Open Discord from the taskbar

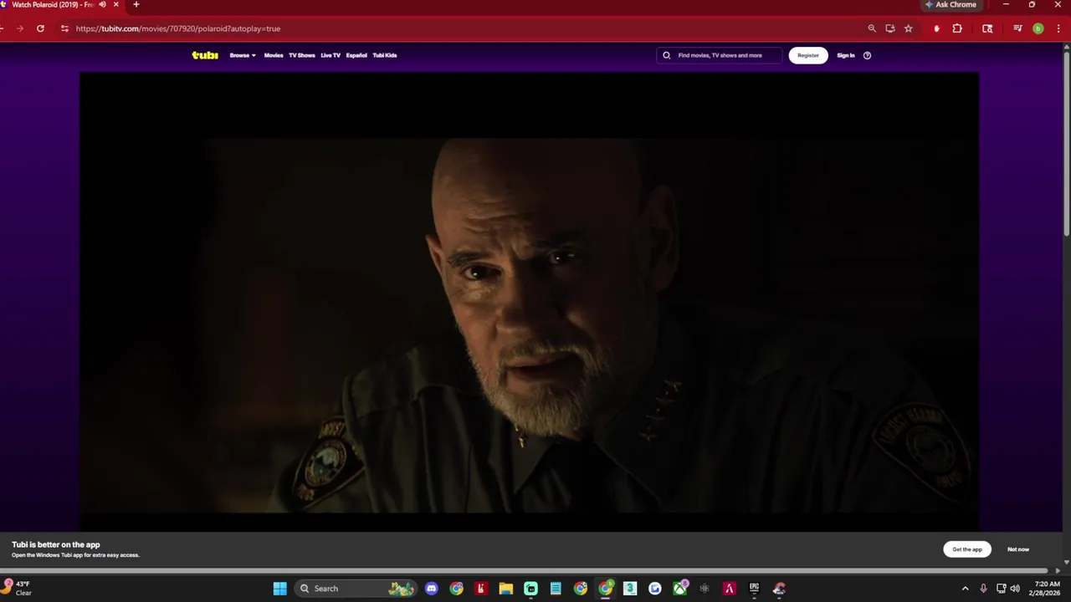431,589
